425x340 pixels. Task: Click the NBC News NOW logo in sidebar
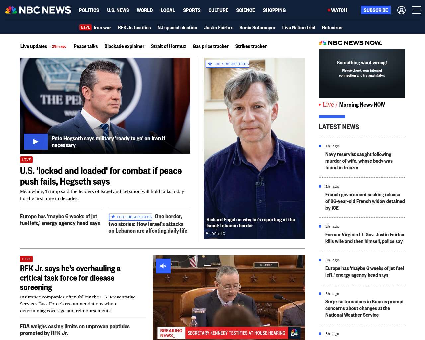coord(350,43)
